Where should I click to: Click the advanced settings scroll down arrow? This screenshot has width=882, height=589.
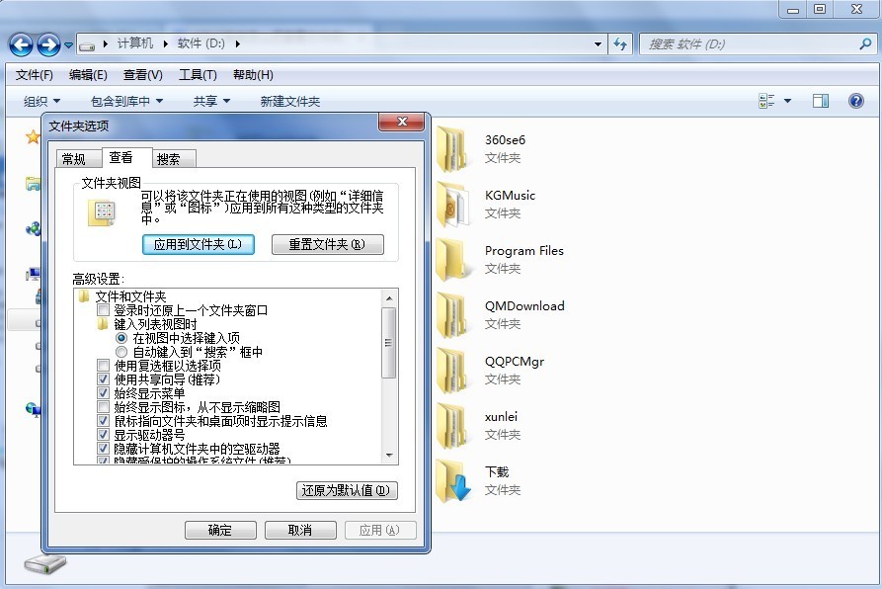pyautogui.click(x=389, y=456)
